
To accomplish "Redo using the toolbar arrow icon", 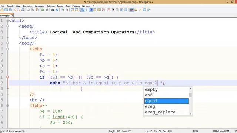I will (47, 10).
